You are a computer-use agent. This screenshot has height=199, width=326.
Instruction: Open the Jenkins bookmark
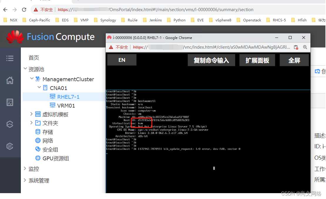point(152,20)
